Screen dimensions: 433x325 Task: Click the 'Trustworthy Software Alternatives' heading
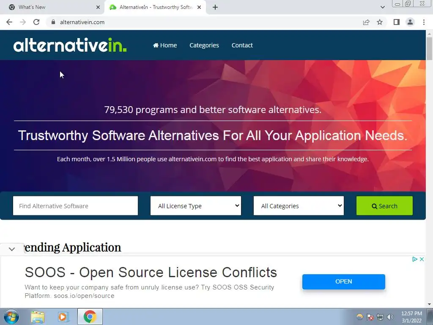pyautogui.click(x=213, y=135)
